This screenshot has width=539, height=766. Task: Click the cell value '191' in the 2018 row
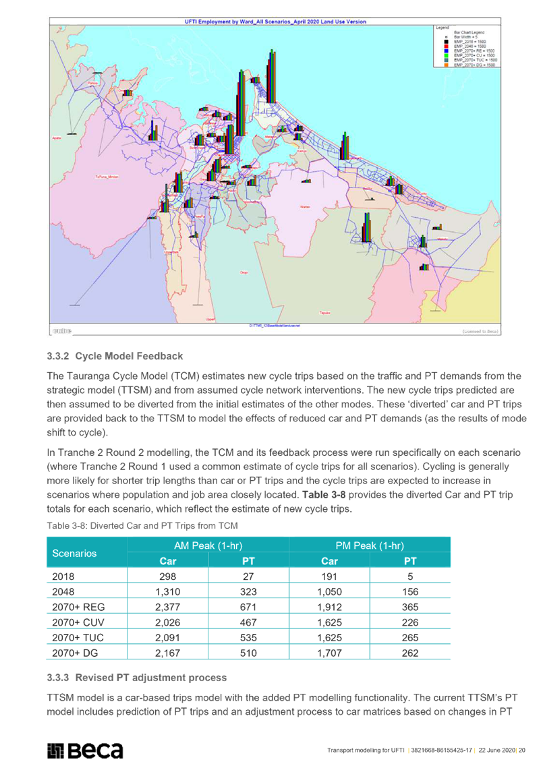pyautogui.click(x=329, y=577)
